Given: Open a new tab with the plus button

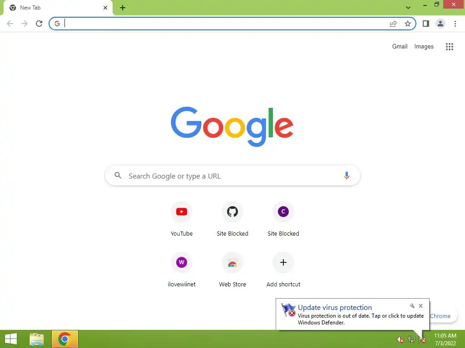Looking at the screenshot, I should 123,8.
